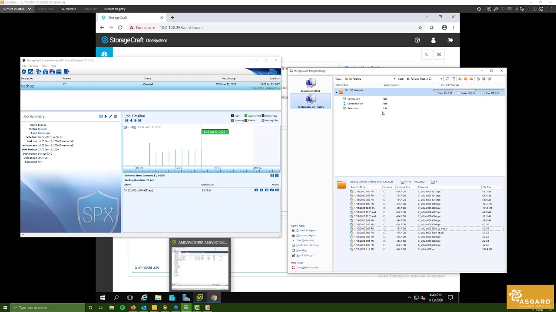Viewport: 556px width, 312px height.
Task: Click the stacked-disks icon in SPX toolbar
Action: [x=59, y=71]
